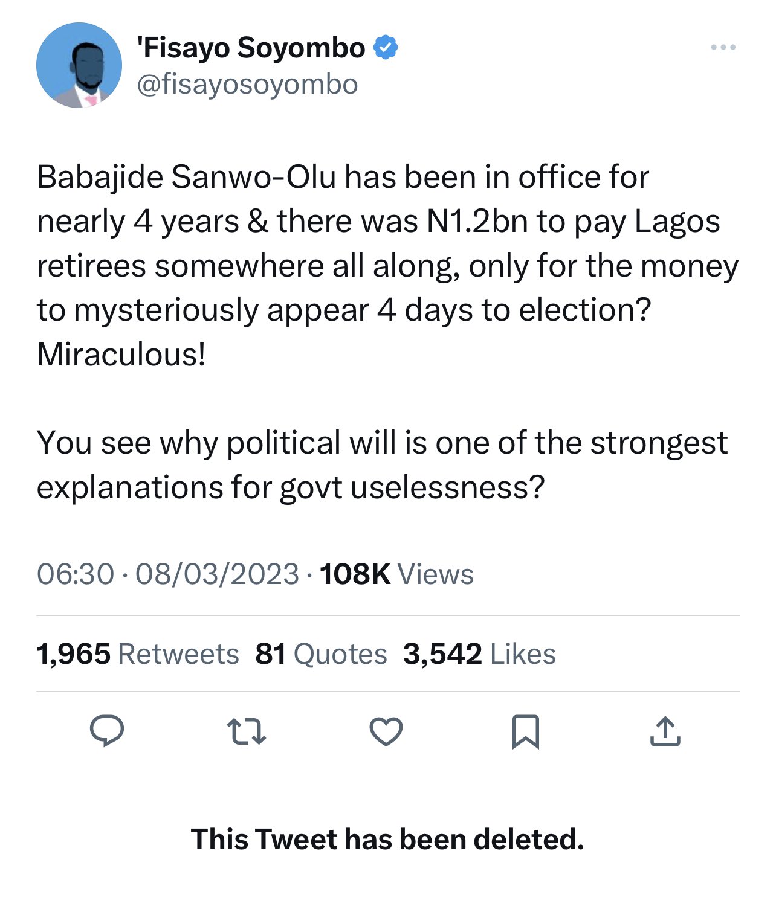Tap the share upload icon
The image size is (776, 915).
[x=665, y=731]
